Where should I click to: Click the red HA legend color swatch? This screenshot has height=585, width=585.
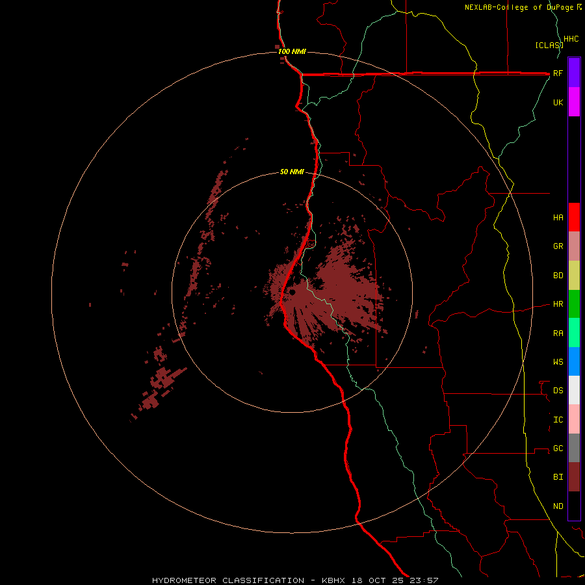(x=574, y=217)
